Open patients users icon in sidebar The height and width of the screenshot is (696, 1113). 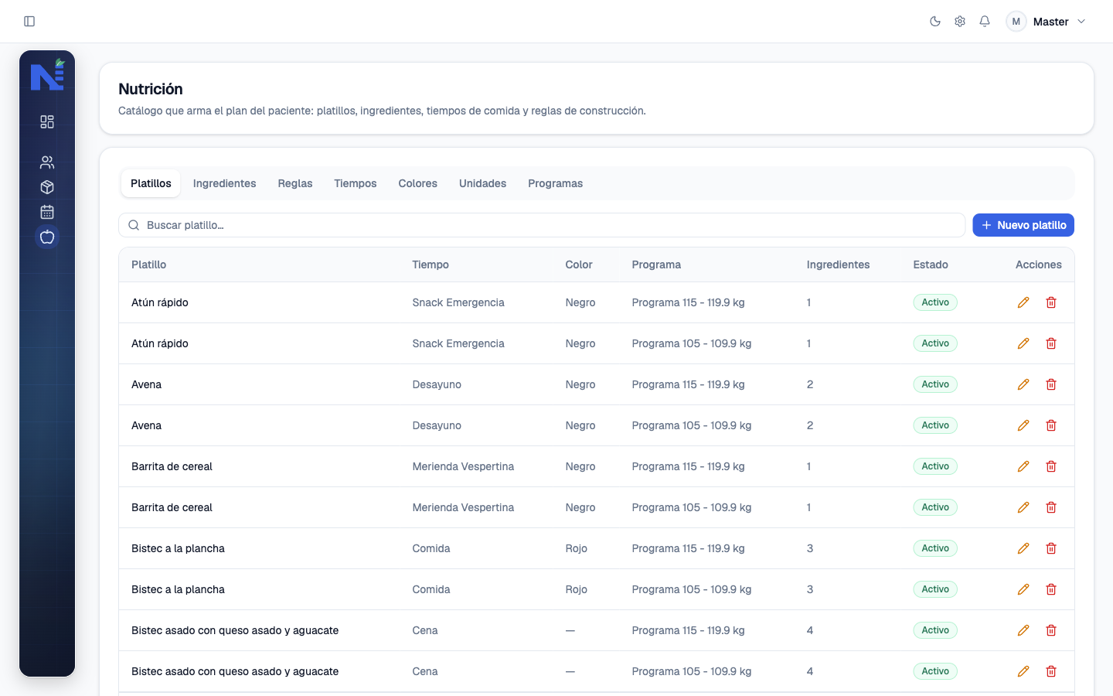click(x=47, y=162)
